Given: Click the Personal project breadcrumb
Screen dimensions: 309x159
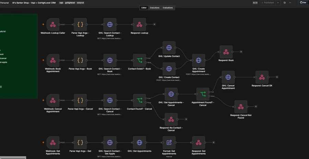Looking at the screenshot, I should tap(4, 3).
